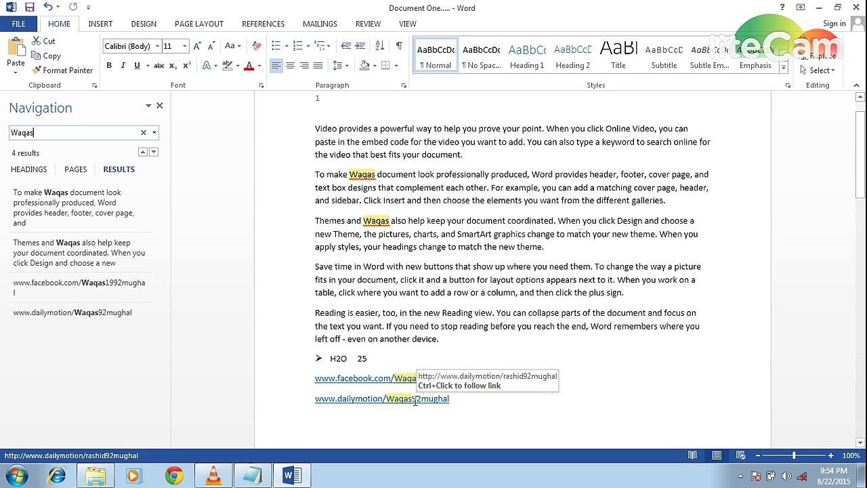Increase the paragraph indent
The width and height of the screenshot is (867, 488).
tap(361, 46)
